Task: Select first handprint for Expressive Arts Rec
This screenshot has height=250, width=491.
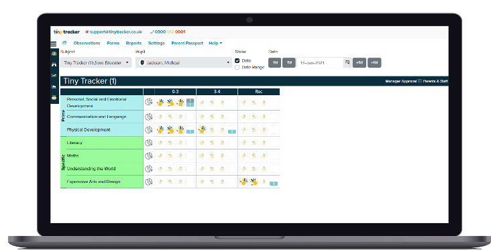Action: pyautogui.click(x=243, y=182)
